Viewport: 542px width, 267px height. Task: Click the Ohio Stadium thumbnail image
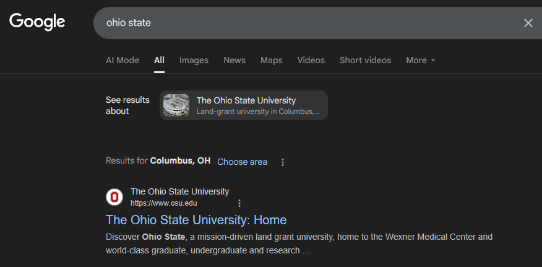coord(176,105)
